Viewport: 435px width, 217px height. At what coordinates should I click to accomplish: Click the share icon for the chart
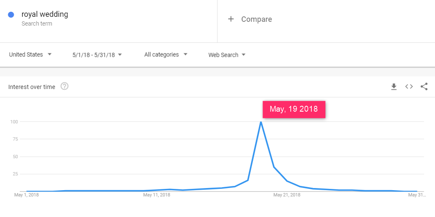point(424,86)
